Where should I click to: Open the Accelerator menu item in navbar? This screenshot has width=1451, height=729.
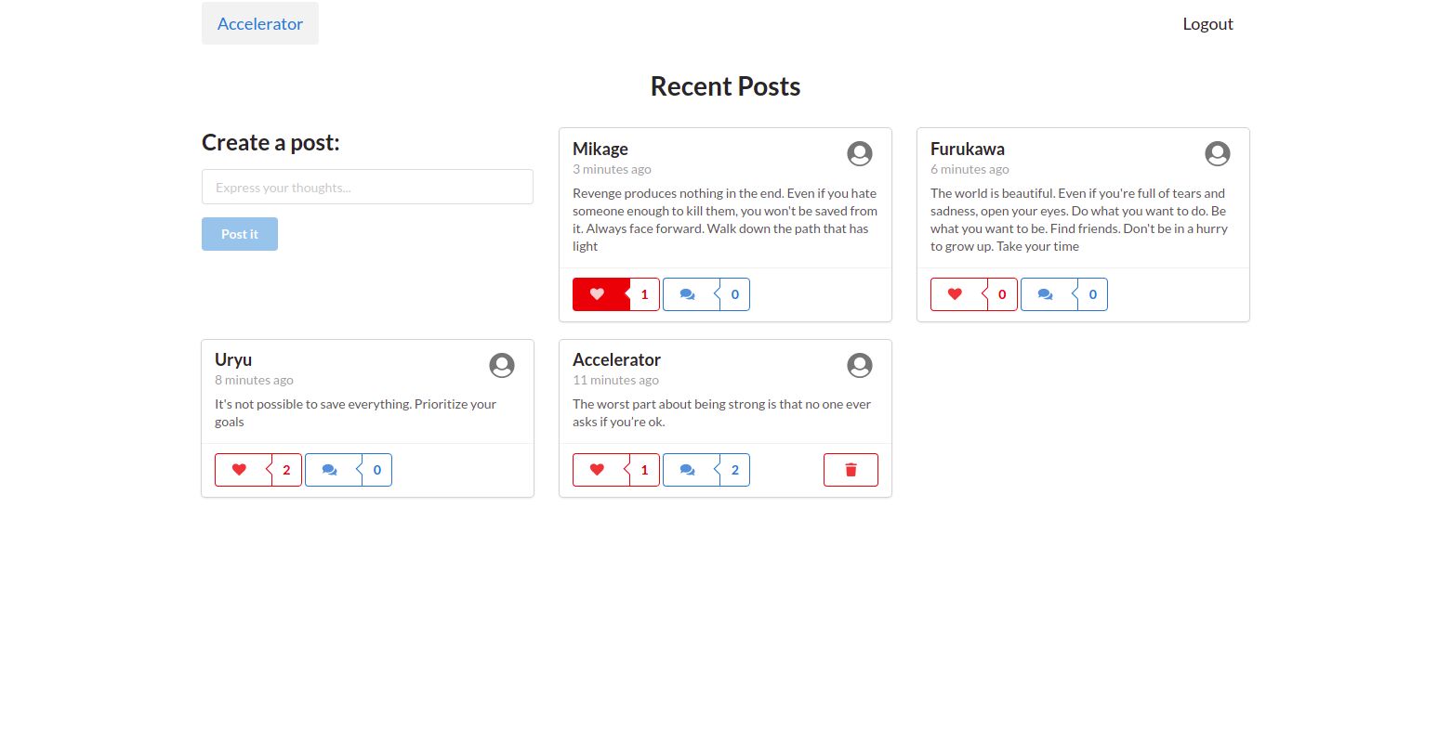pyautogui.click(x=260, y=23)
